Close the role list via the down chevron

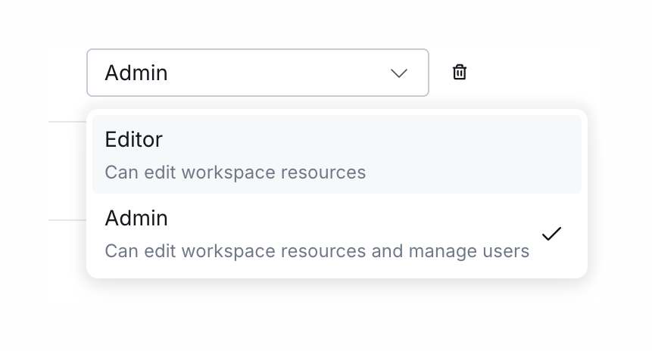[x=398, y=73]
